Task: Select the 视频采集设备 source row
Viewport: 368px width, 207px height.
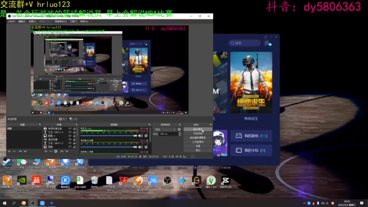Action: point(60,129)
